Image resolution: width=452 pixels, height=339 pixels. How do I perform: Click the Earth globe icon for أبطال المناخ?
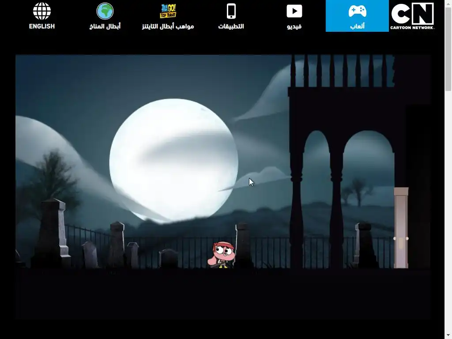click(105, 11)
